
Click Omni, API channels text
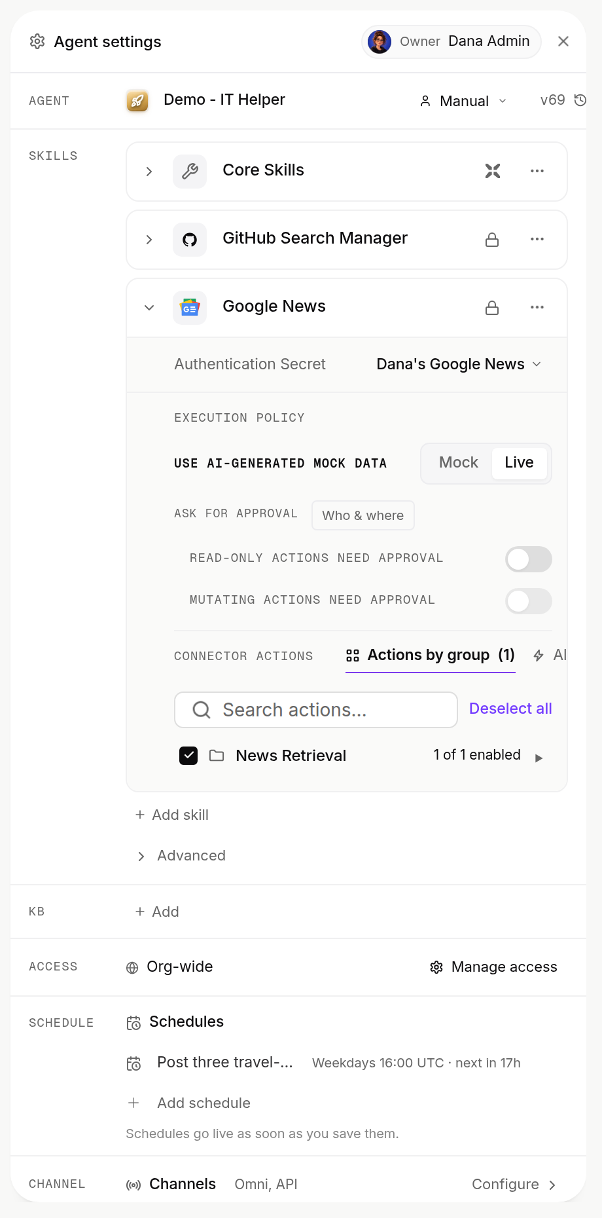click(266, 1185)
